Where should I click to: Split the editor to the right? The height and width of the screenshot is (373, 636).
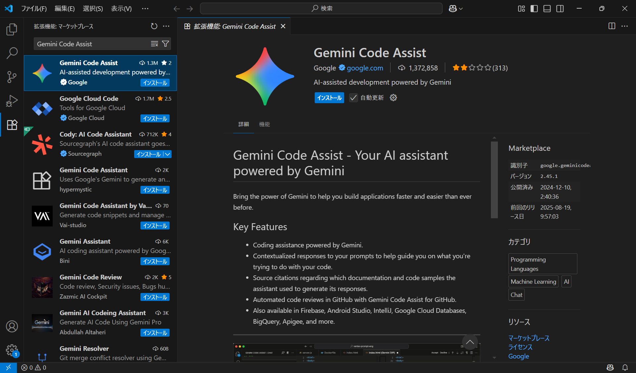[612, 26]
